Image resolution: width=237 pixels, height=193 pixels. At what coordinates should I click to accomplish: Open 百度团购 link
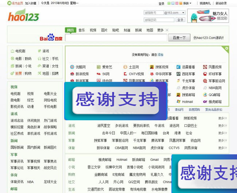coord(194,110)
